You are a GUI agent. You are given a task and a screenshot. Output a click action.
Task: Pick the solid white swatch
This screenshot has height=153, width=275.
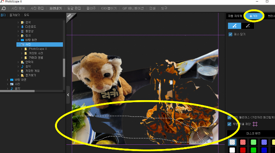click(232, 150)
